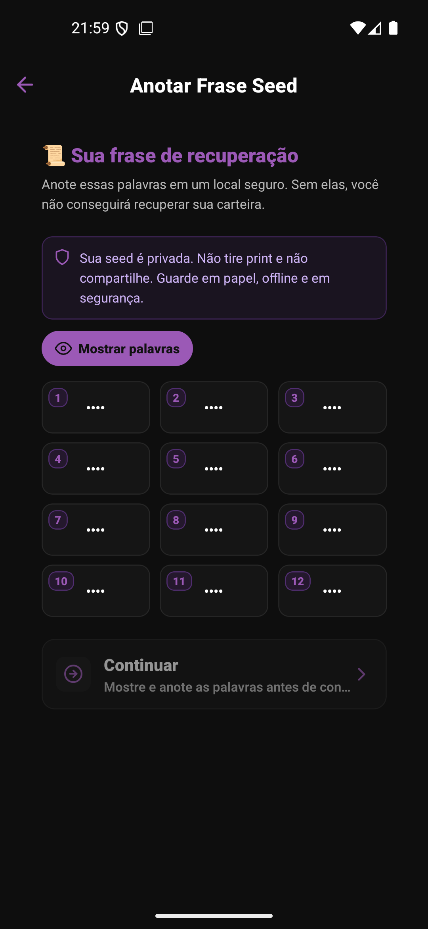This screenshot has height=929, width=428.
Task: Tap the Wi-Fi signal icon in status bar
Action: pos(357,28)
